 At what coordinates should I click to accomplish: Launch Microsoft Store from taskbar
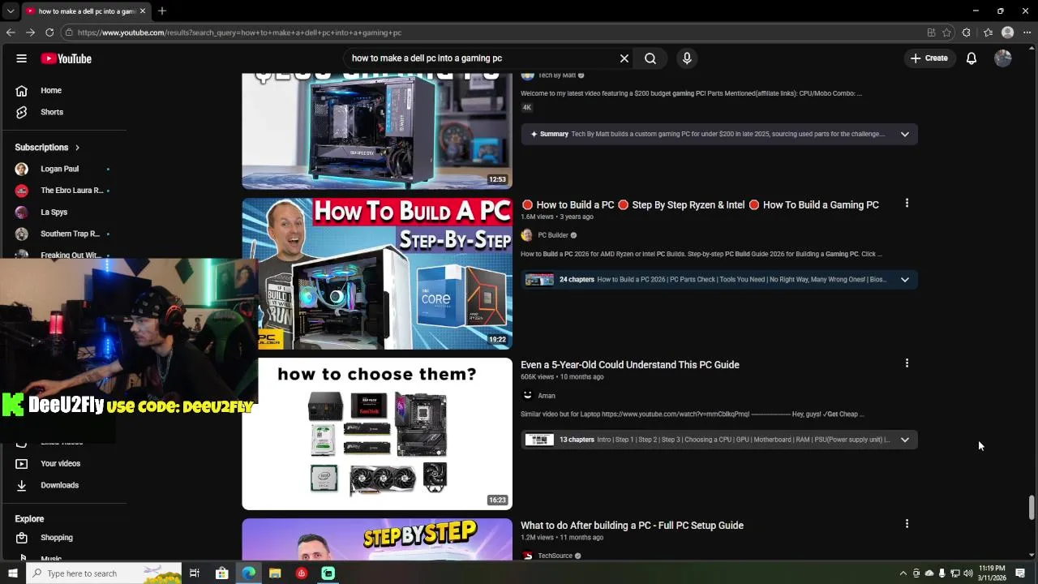221,573
